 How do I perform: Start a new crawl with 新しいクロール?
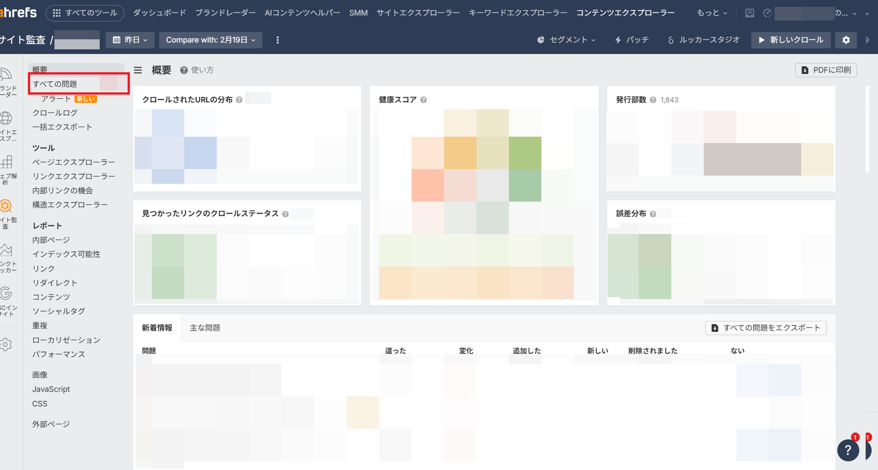(x=791, y=40)
